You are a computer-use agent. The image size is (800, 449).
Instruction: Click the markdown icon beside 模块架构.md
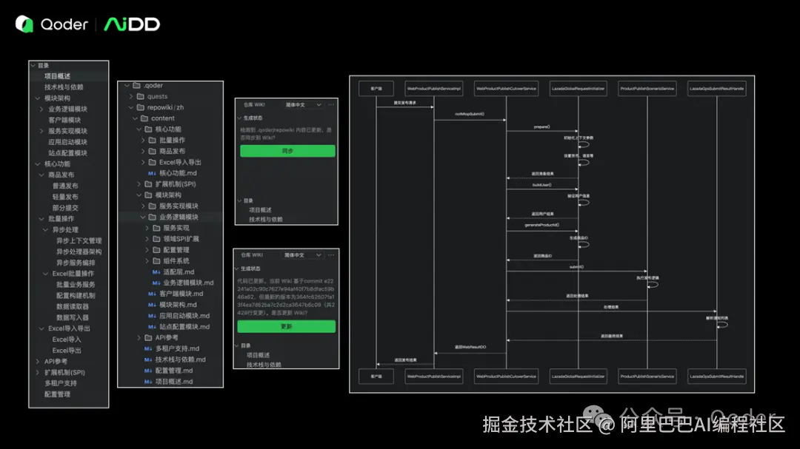[153, 305]
